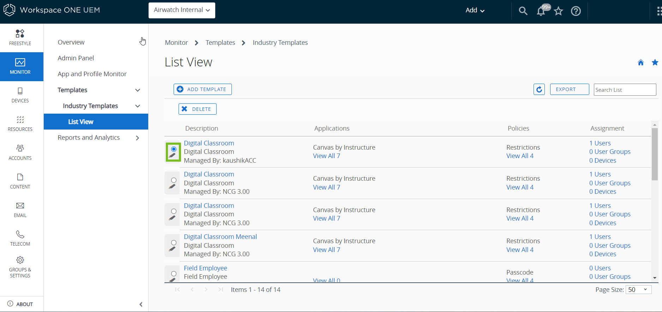Open Resources section
This screenshot has width=662, height=312.
point(20,124)
